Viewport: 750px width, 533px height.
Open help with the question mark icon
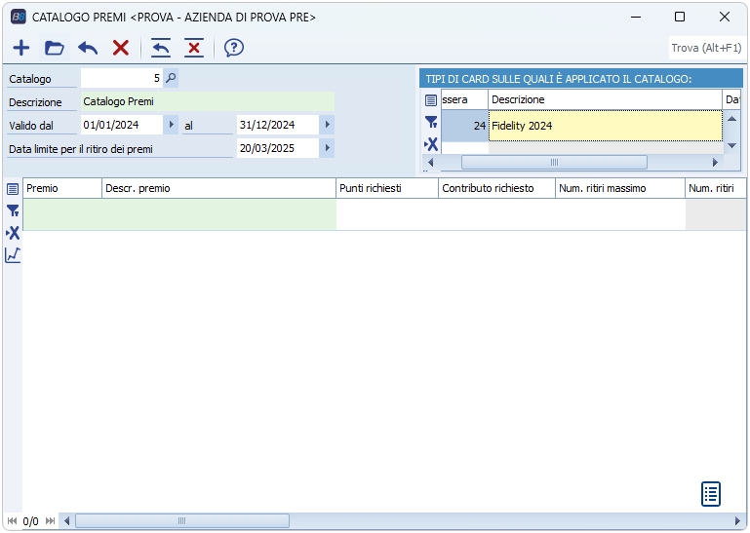point(234,48)
